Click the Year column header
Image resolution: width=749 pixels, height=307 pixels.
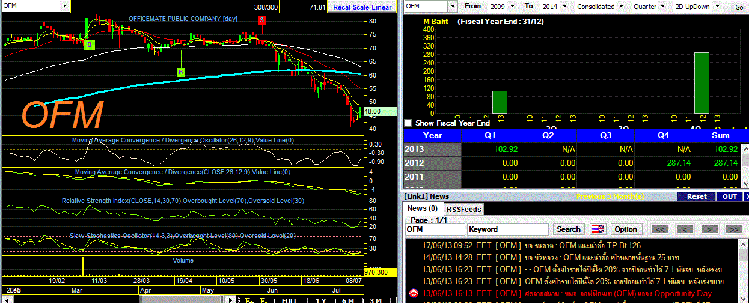[432, 135]
